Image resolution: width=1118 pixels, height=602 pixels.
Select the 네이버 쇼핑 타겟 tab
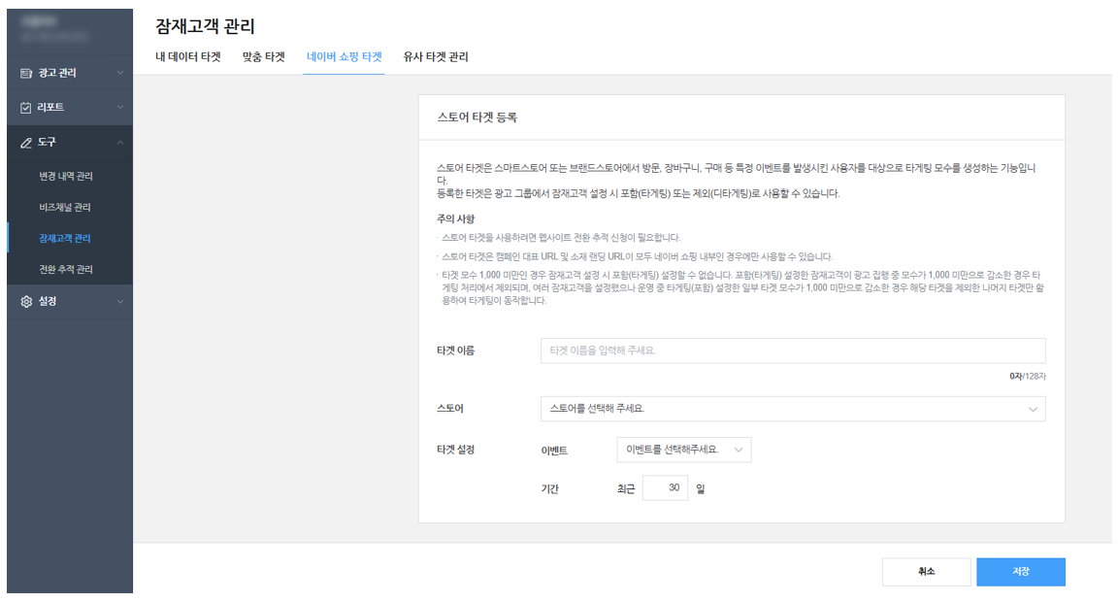pyautogui.click(x=344, y=57)
